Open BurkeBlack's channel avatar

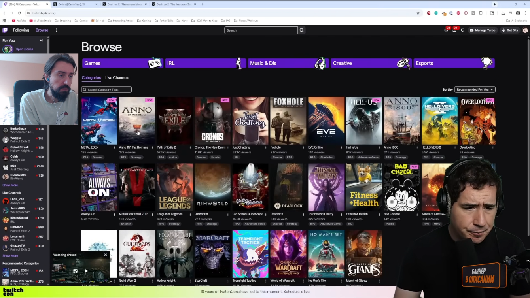[x=6, y=130]
